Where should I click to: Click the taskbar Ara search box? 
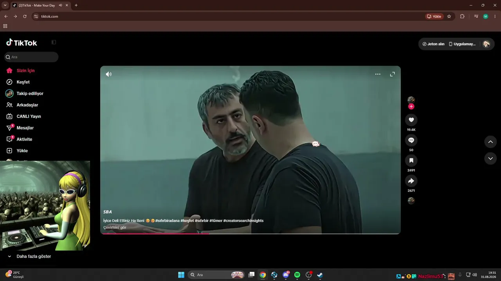[x=216, y=275]
